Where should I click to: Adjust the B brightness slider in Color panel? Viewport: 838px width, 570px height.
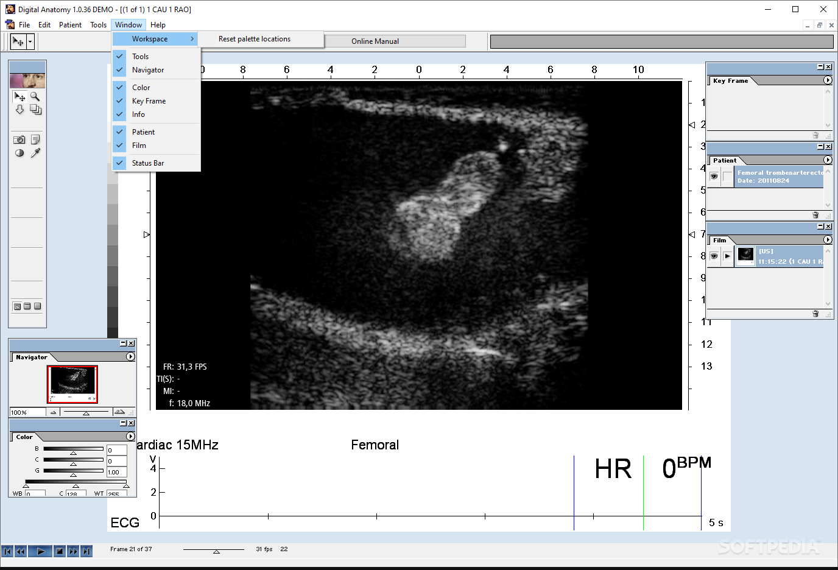[73, 453]
